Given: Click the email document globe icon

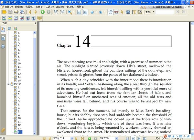Looking at the screenshot, I should pyautogui.click(x=22, y=12).
